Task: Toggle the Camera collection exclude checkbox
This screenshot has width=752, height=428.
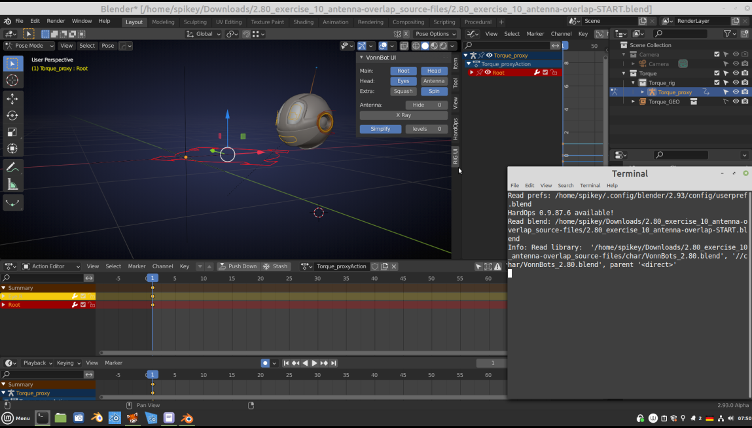Action: coord(717,55)
